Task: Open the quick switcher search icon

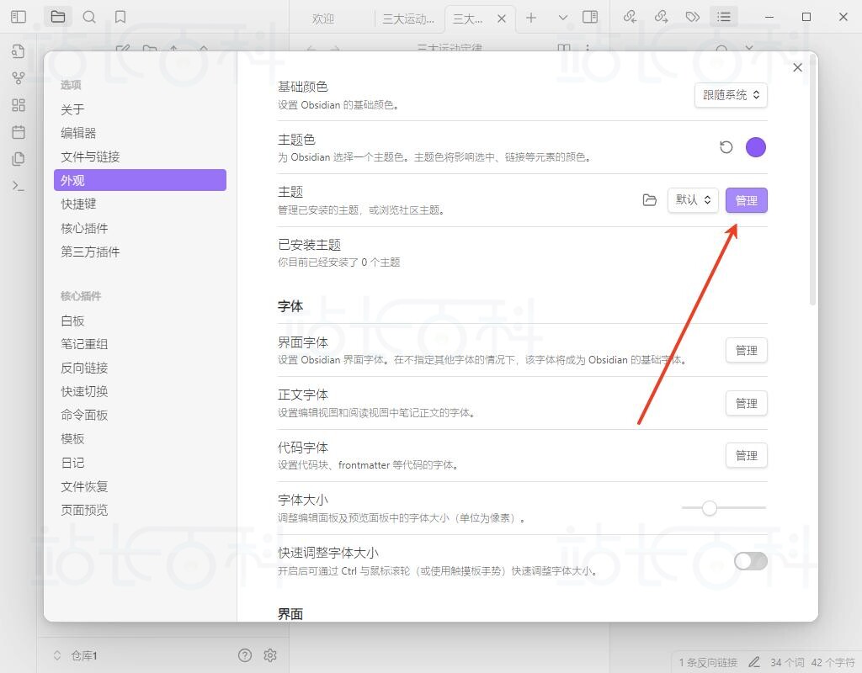Action: (x=18, y=51)
